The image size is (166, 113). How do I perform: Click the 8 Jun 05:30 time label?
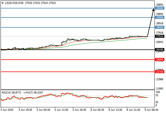[x=97, y=110]
